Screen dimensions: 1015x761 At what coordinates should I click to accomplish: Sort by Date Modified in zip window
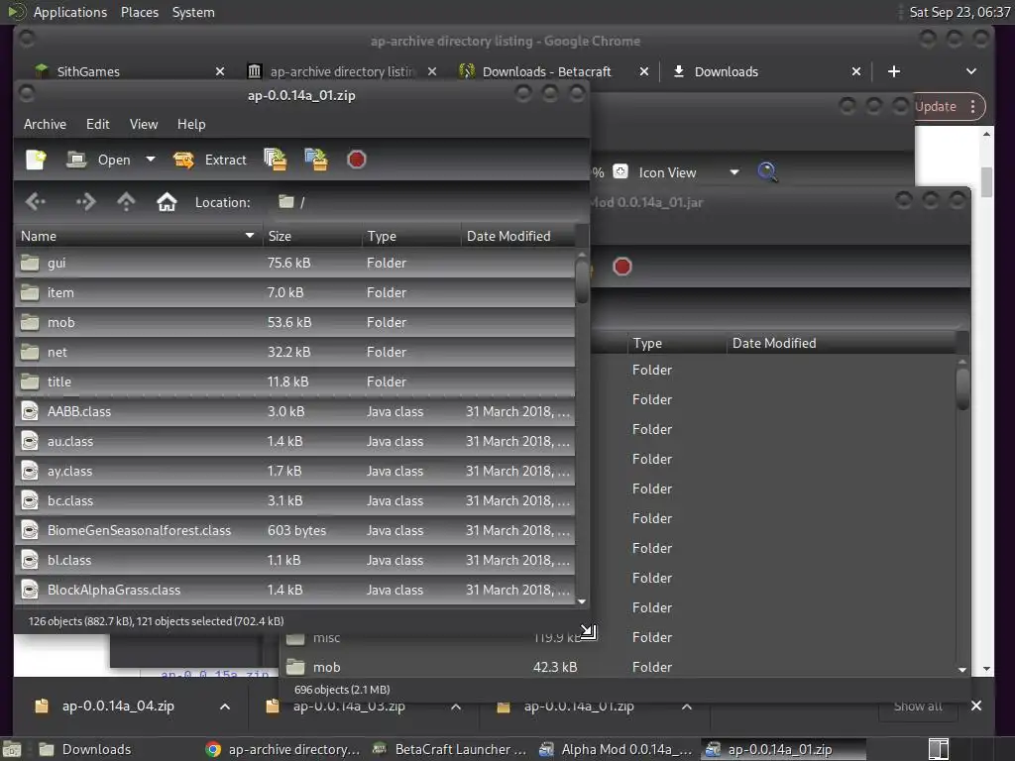tap(517, 236)
